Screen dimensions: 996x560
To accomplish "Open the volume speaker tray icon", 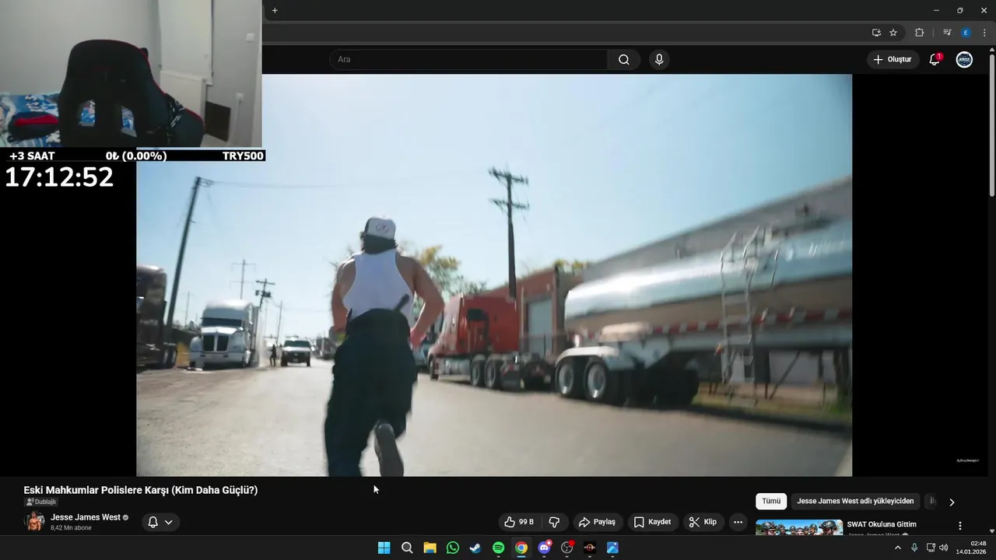I will (x=944, y=548).
